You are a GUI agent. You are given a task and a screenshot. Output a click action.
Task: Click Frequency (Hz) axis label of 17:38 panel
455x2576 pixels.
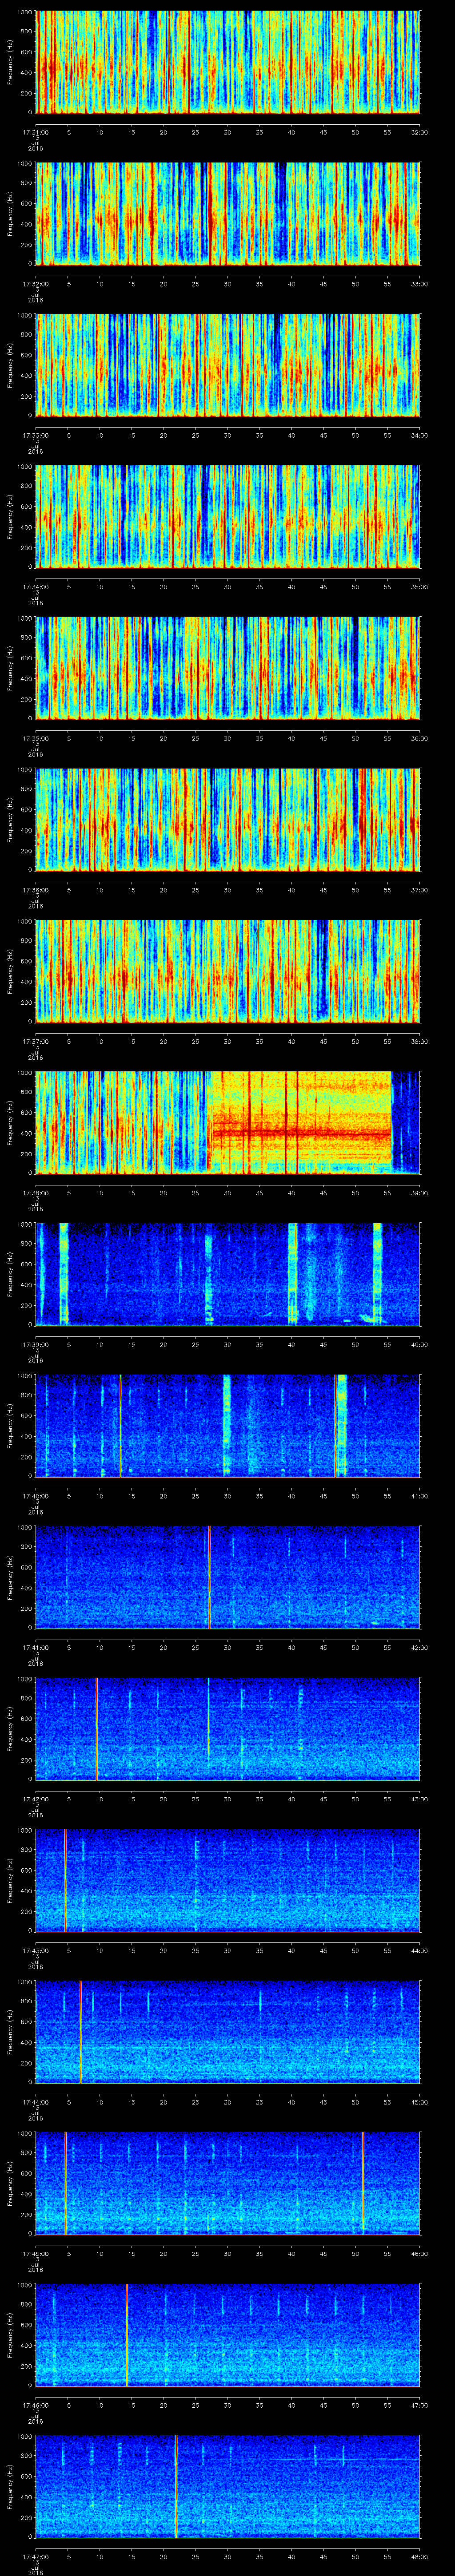click(x=10, y=1122)
